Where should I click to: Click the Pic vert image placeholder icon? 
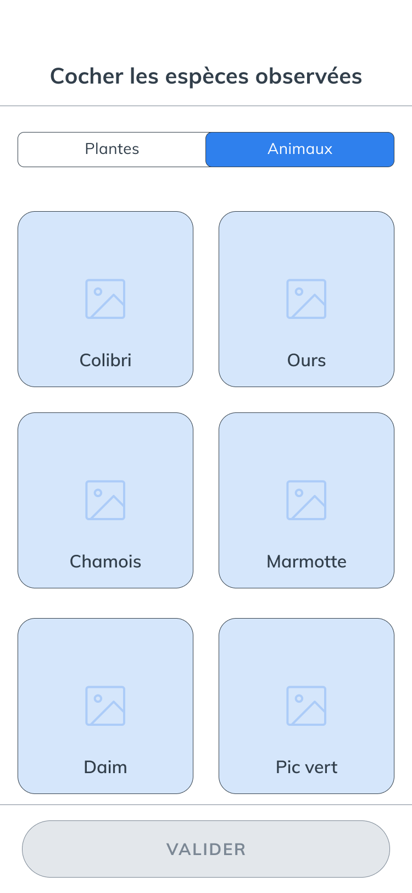(307, 705)
